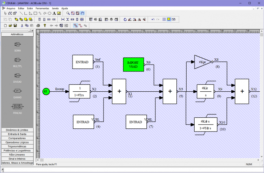This screenshot has height=173, width=264.
Task: Choose the GANHO block in the palette
Action: 18,91
